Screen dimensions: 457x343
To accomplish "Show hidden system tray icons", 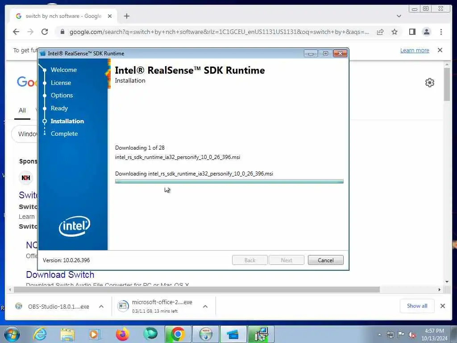I will (x=379, y=335).
